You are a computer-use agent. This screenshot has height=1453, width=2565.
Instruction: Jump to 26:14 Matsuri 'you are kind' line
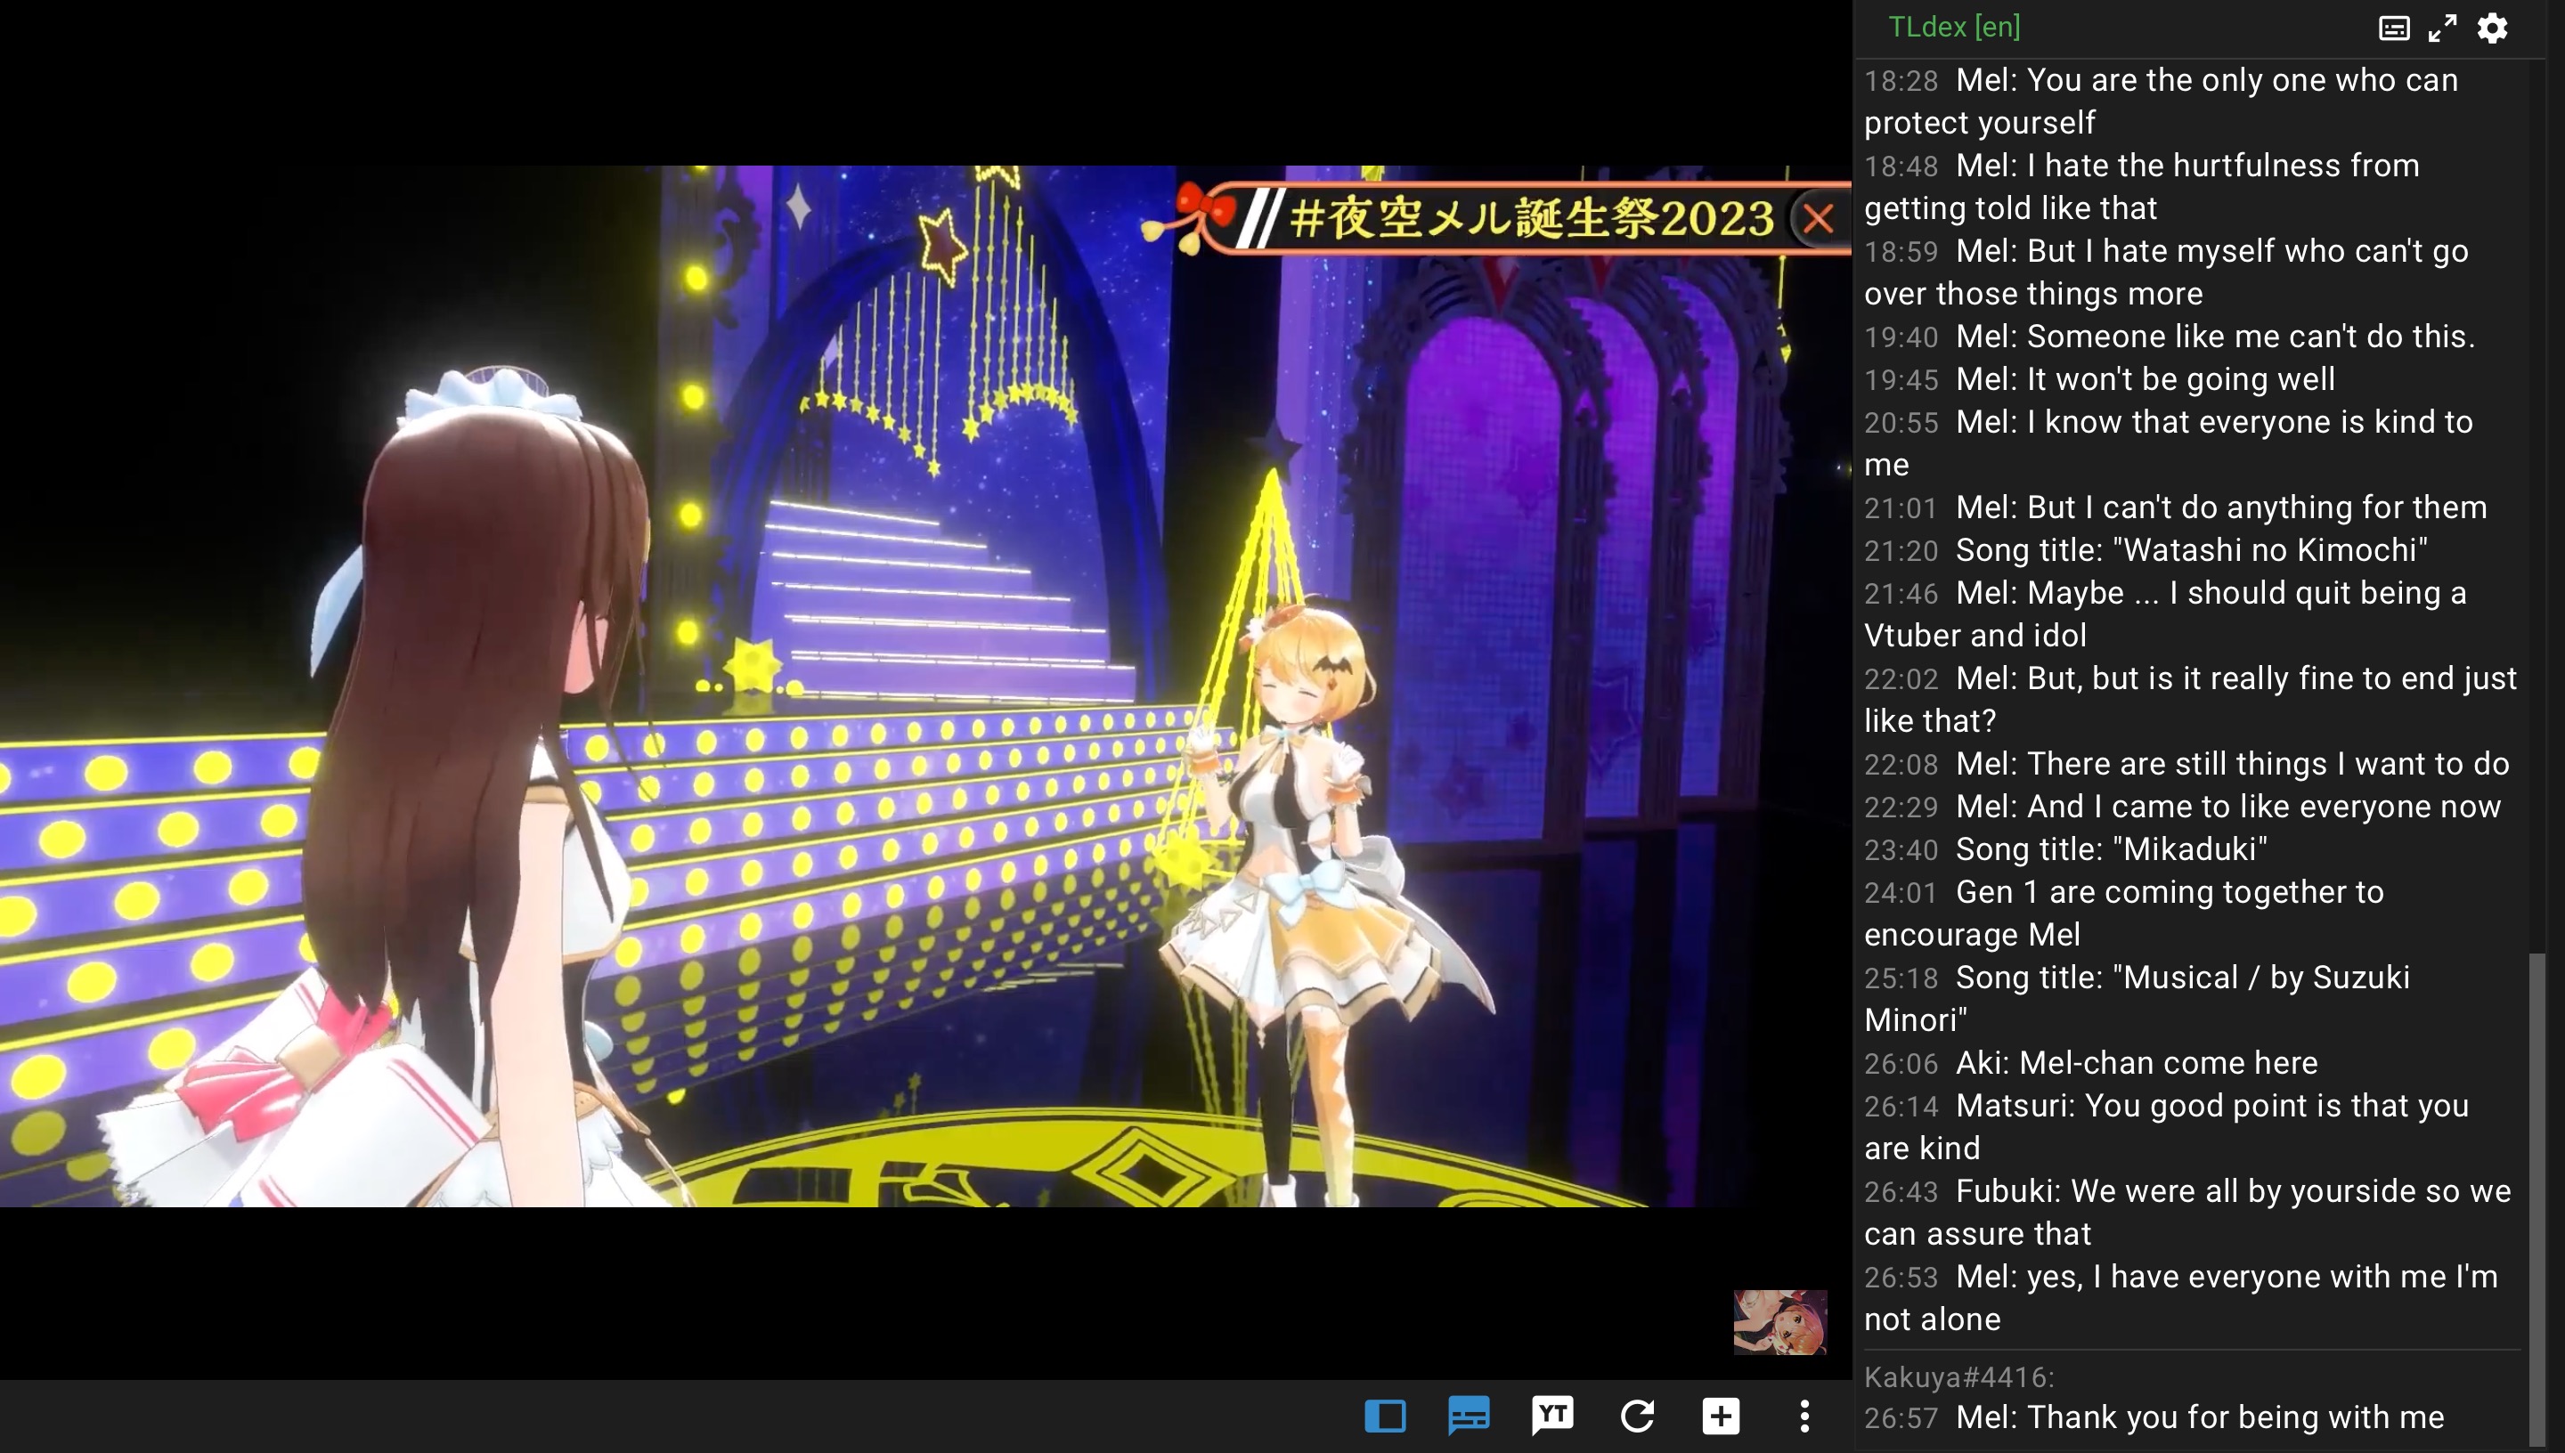[x=2191, y=1126]
